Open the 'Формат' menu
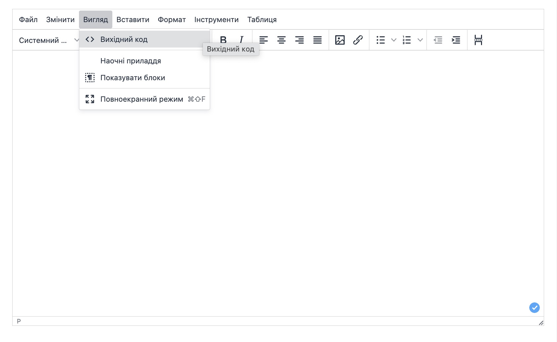The image size is (557, 342). click(171, 20)
